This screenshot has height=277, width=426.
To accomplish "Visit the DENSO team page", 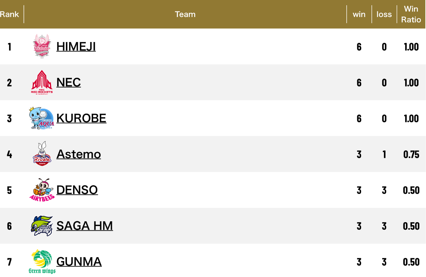I will 77,190.
